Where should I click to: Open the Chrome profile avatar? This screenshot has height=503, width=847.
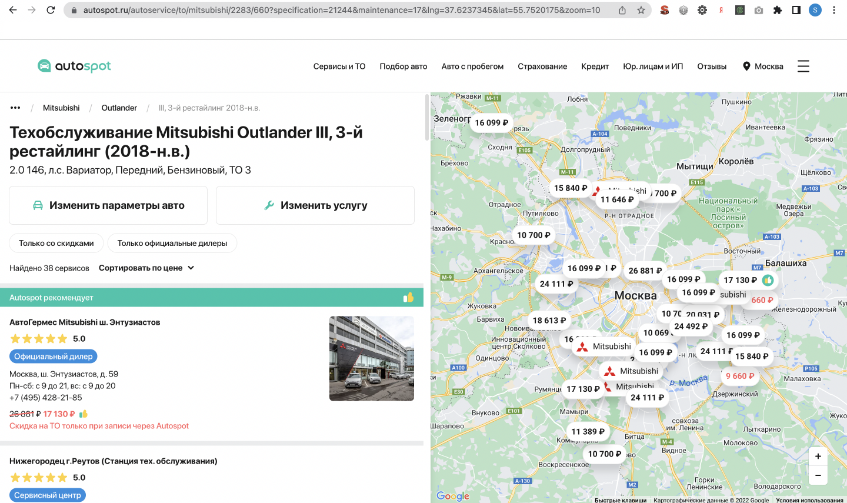(815, 10)
